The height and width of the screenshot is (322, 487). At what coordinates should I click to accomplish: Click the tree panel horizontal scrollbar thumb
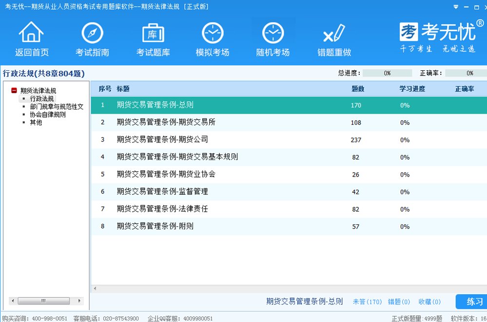pyautogui.click(x=44, y=301)
